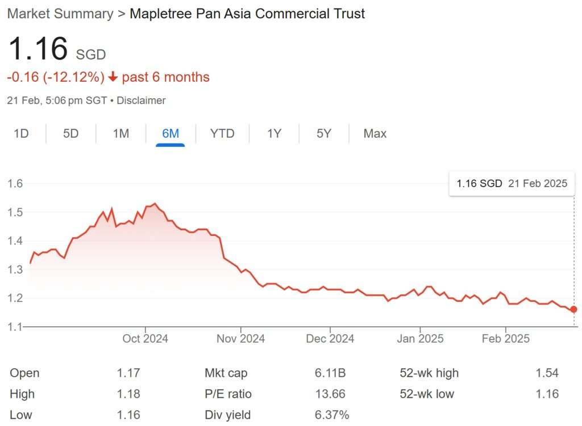Click the red endpoint dot on chart
This screenshot has height=426, width=582.
tap(573, 310)
